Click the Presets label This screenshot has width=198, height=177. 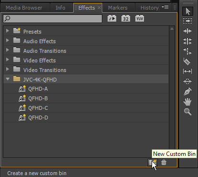coord(33,32)
